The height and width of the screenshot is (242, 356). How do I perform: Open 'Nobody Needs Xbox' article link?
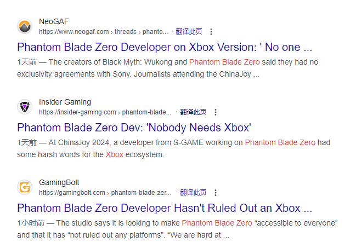pos(134,128)
